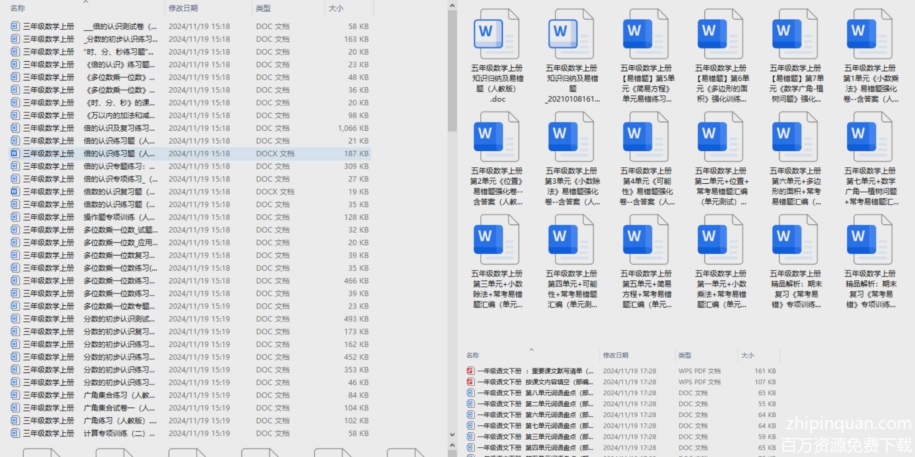Select Word icon for 第七单元+数学广角—植树问题
The width and height of the screenshot is (915, 457).
869,137
